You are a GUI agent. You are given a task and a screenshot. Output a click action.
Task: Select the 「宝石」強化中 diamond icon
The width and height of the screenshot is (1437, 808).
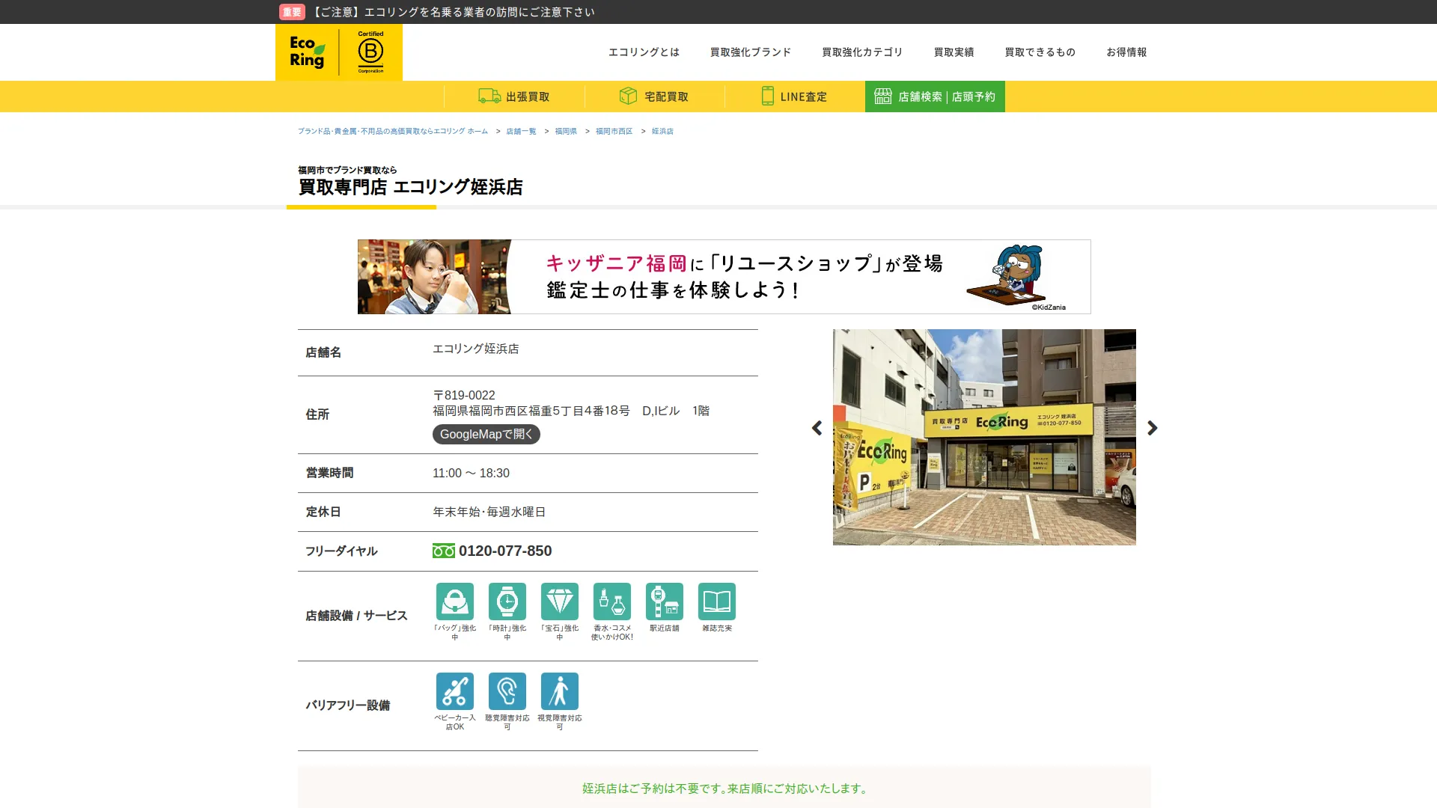tap(560, 602)
